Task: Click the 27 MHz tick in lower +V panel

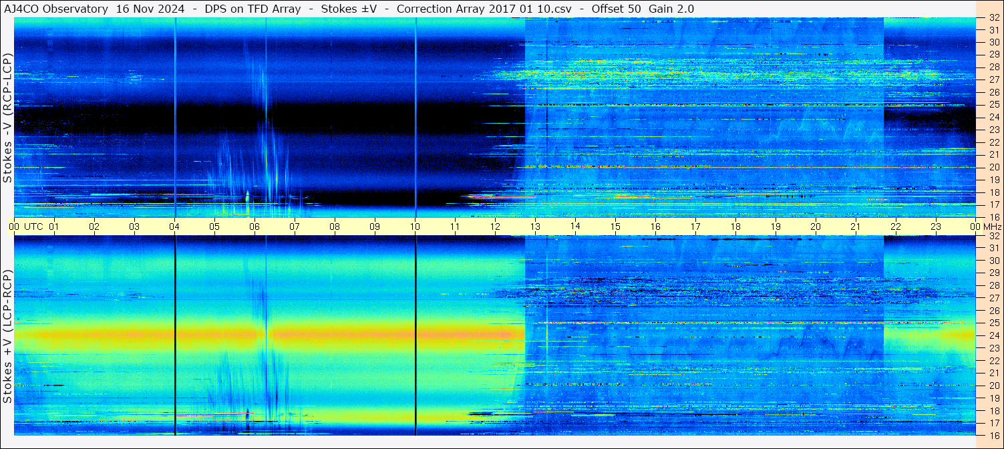Action: 994,298
